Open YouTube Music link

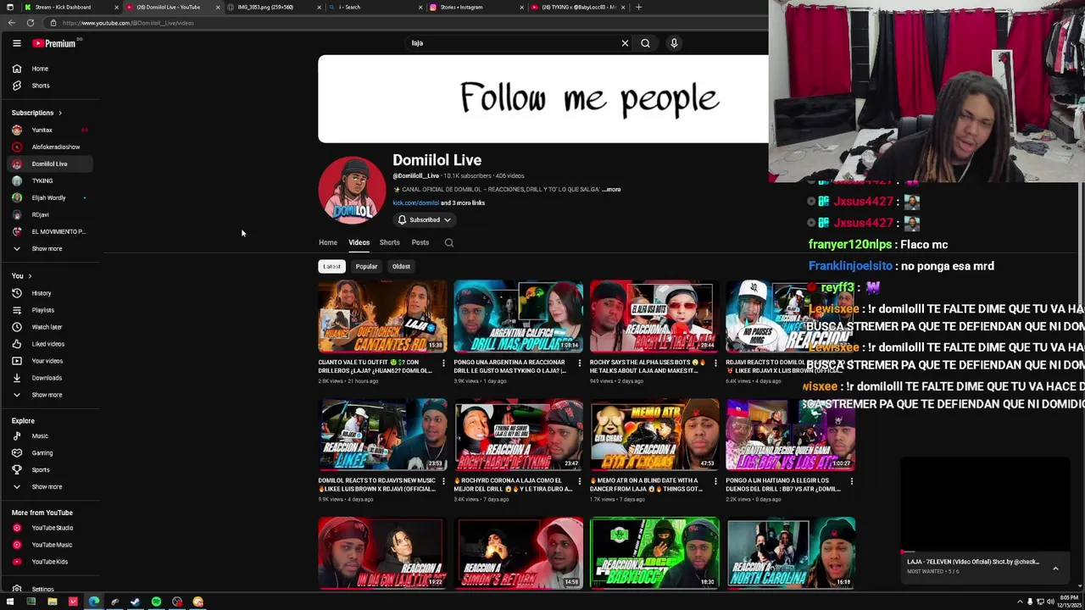[51, 545]
